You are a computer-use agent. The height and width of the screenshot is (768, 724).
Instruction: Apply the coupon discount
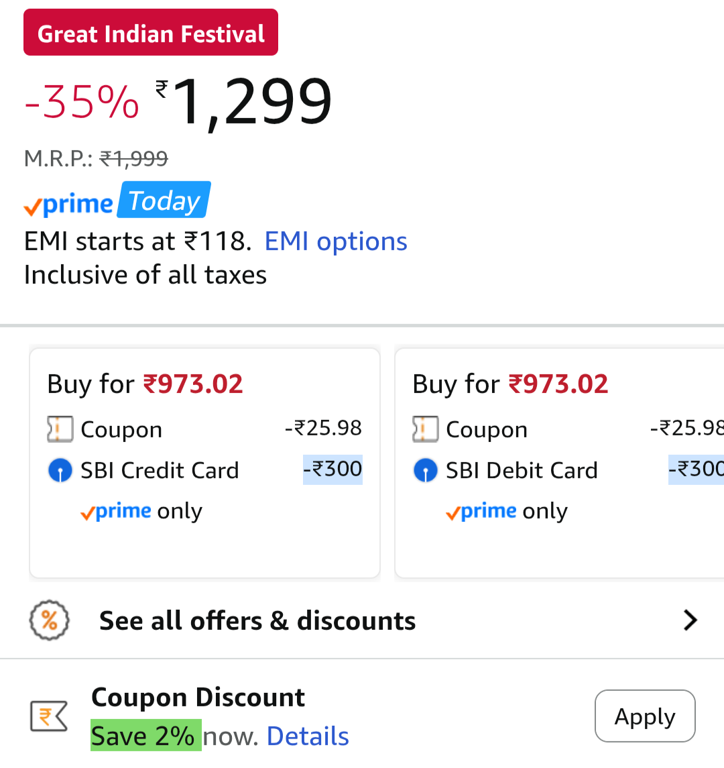645,716
